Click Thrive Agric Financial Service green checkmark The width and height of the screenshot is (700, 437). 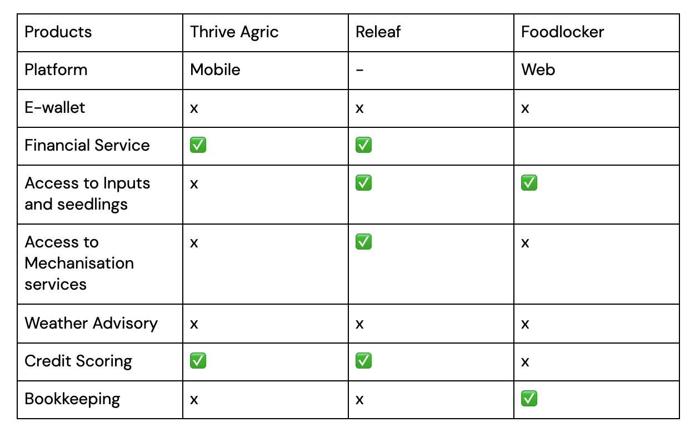pos(198,146)
